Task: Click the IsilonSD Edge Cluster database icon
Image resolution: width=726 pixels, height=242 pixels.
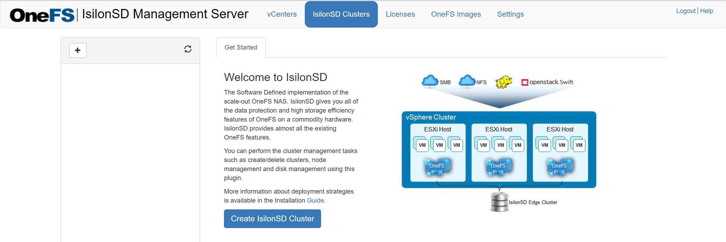Action: [499, 202]
